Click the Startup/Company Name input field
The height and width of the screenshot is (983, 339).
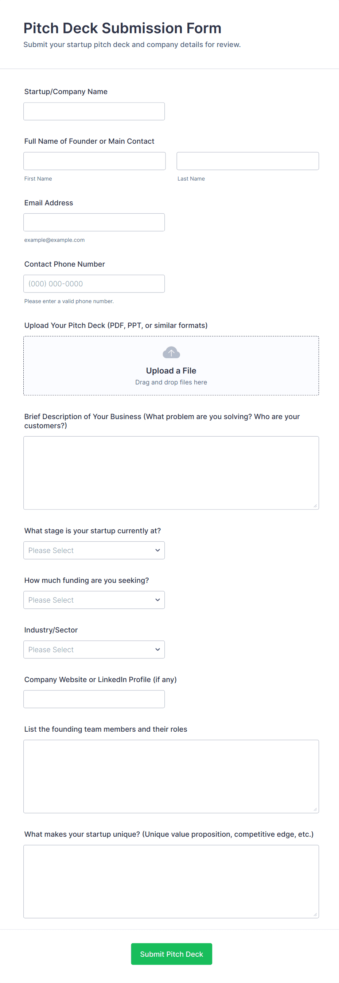tap(94, 111)
